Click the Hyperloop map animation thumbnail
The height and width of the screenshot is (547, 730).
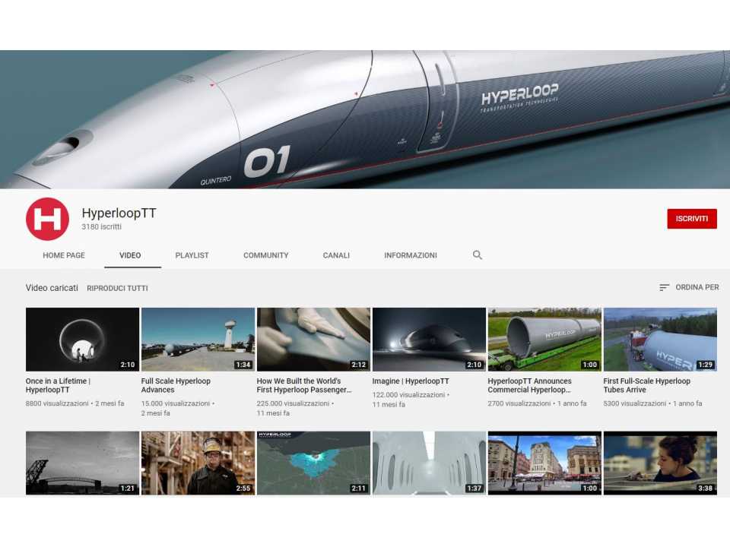tap(313, 462)
